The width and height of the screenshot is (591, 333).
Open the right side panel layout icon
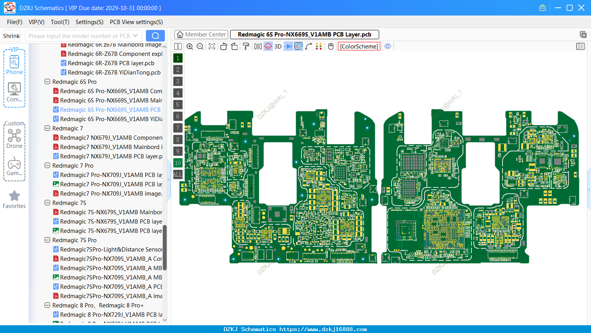click(581, 47)
